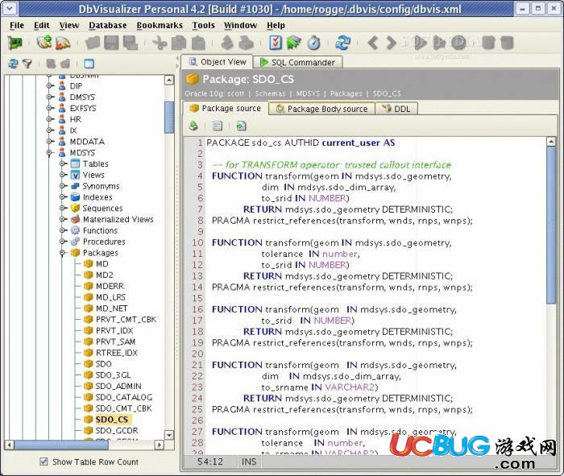Viewport: 564px width, 476px height.
Task: Click the greyed-out save disk icon
Action: (111, 43)
